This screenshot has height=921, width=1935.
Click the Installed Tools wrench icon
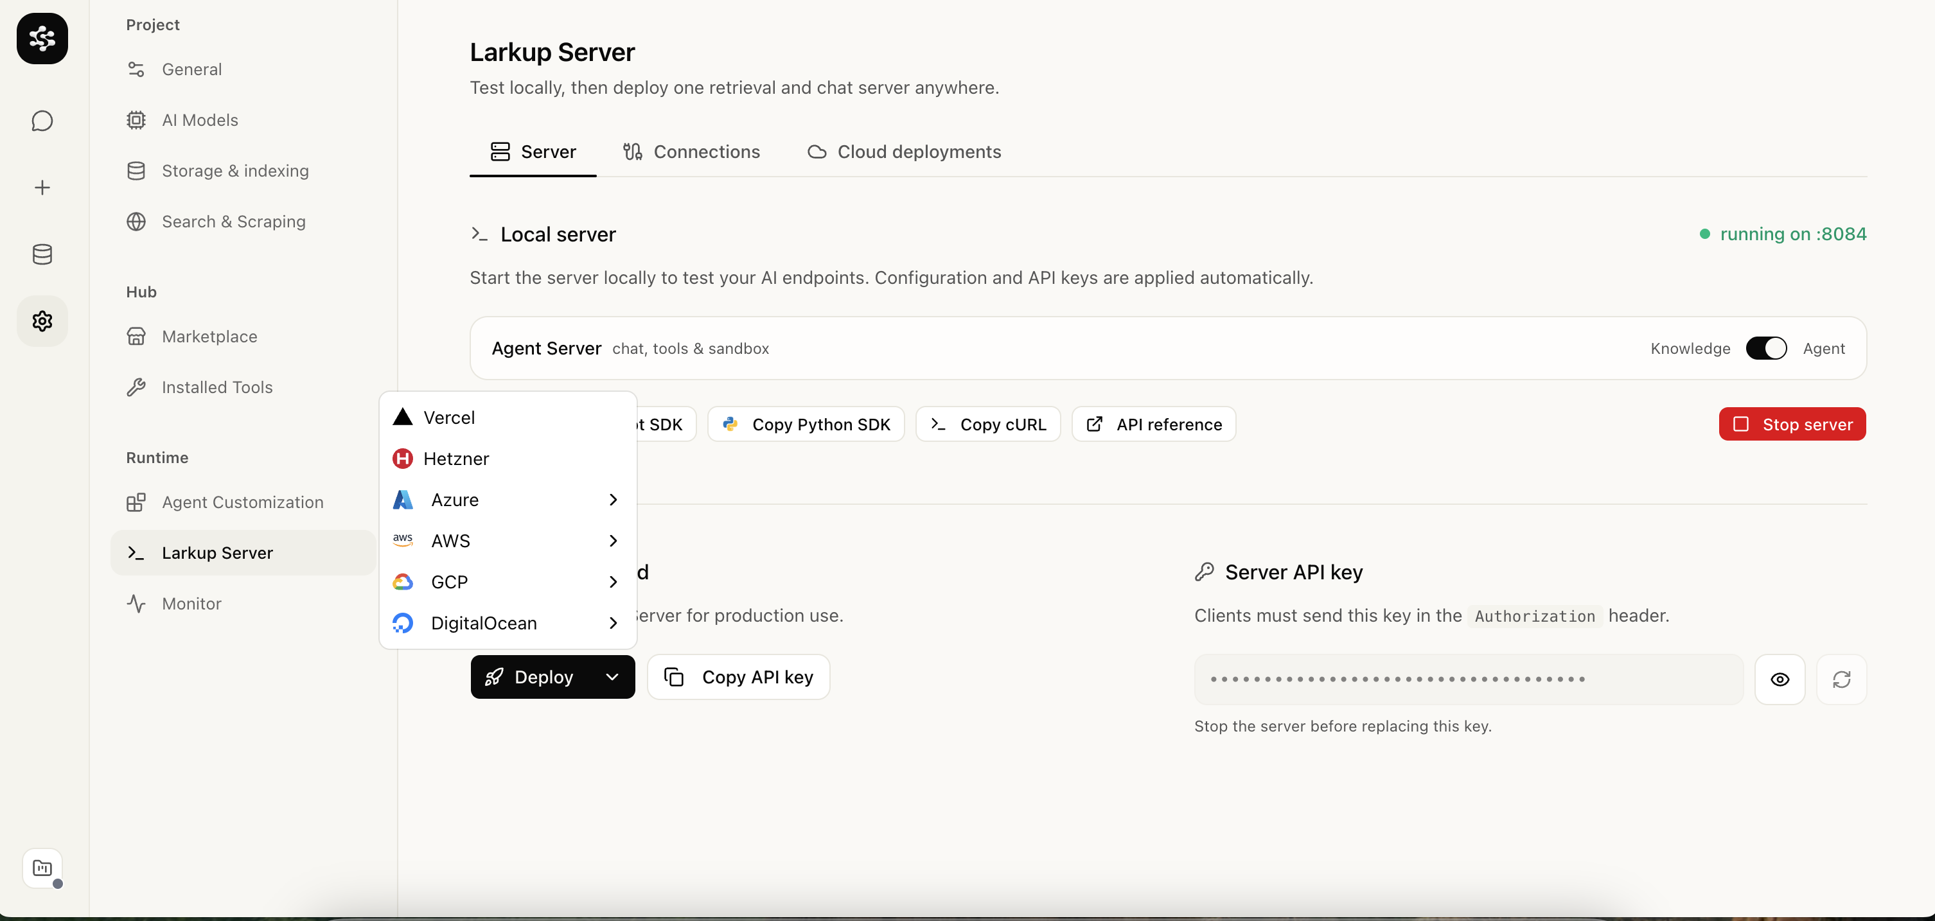coord(136,388)
